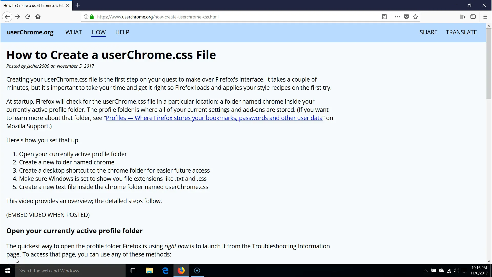The width and height of the screenshot is (492, 277).
Task: Open Firefox hamburger menu
Action: 485,17
